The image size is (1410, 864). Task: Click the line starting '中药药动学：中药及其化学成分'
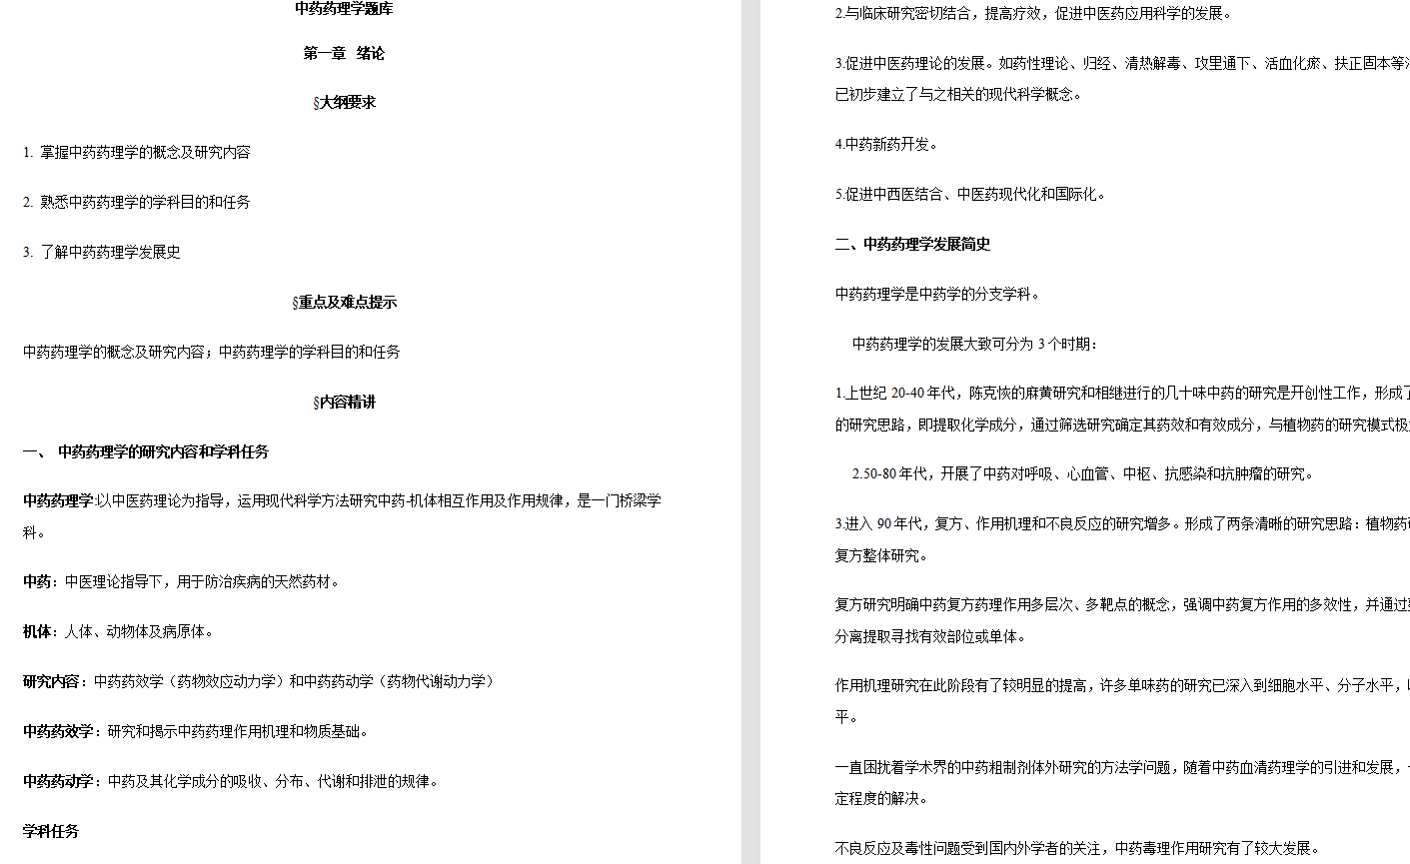(231, 782)
